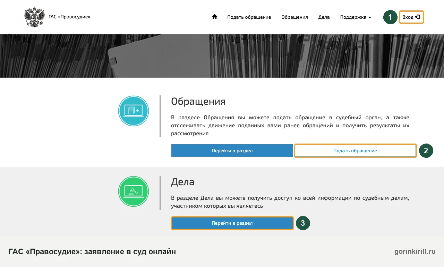Image resolution: width=444 pixels, height=267 pixels.
Task: Click the home icon in the navigation bar
Action: point(214,17)
